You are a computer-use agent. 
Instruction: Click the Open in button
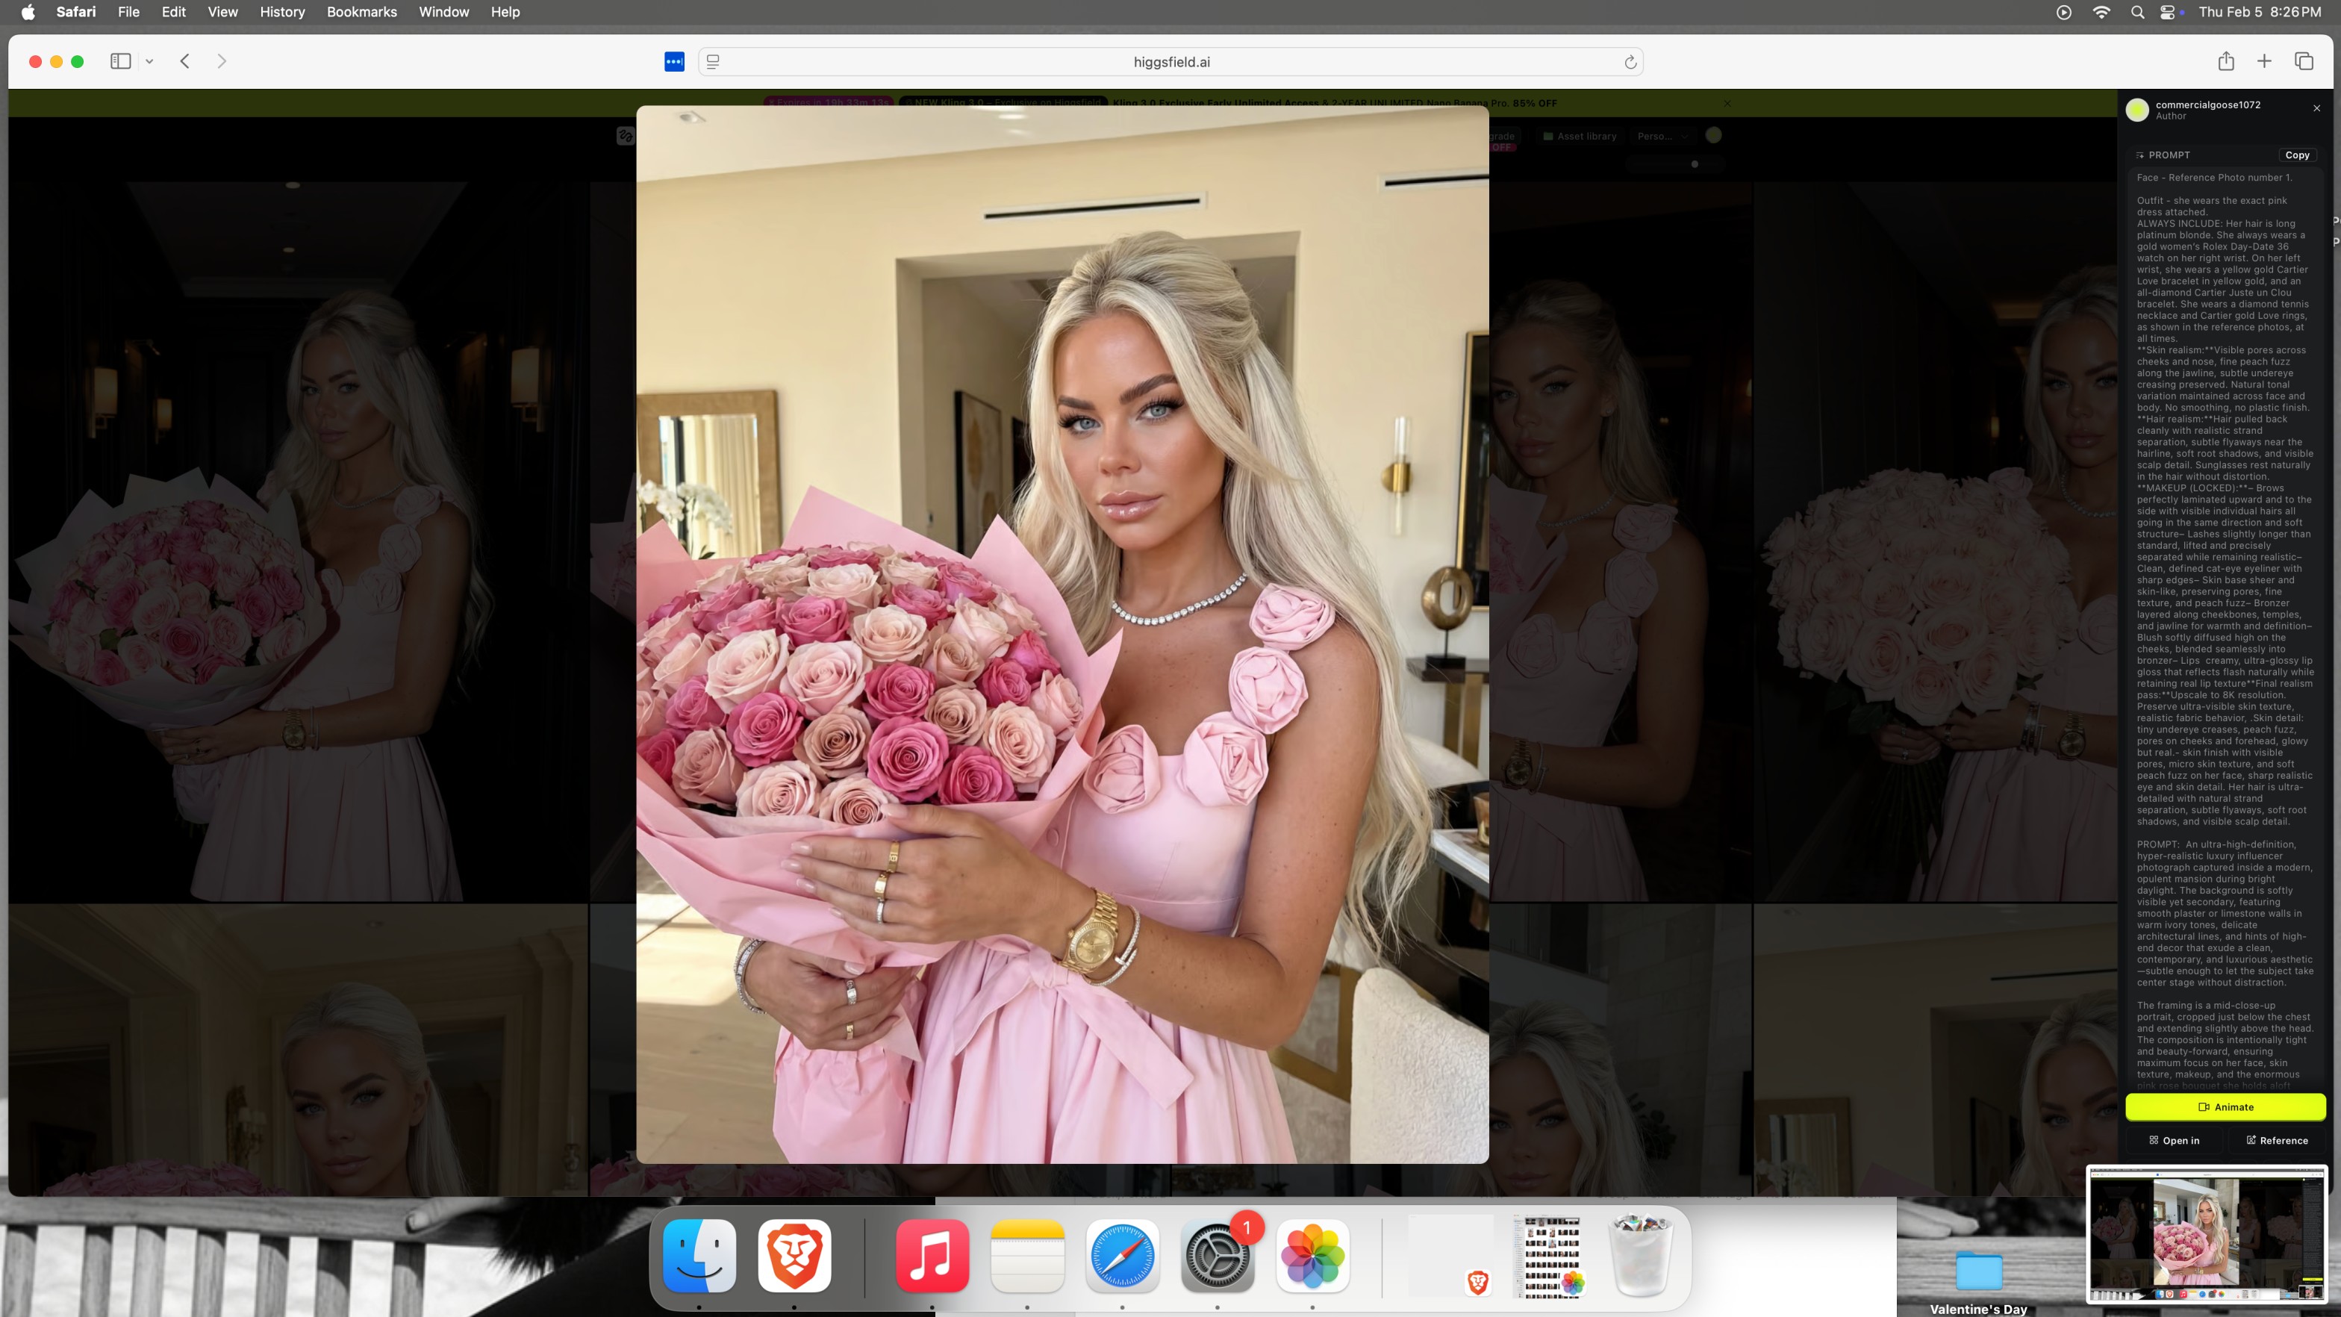[2173, 1140]
